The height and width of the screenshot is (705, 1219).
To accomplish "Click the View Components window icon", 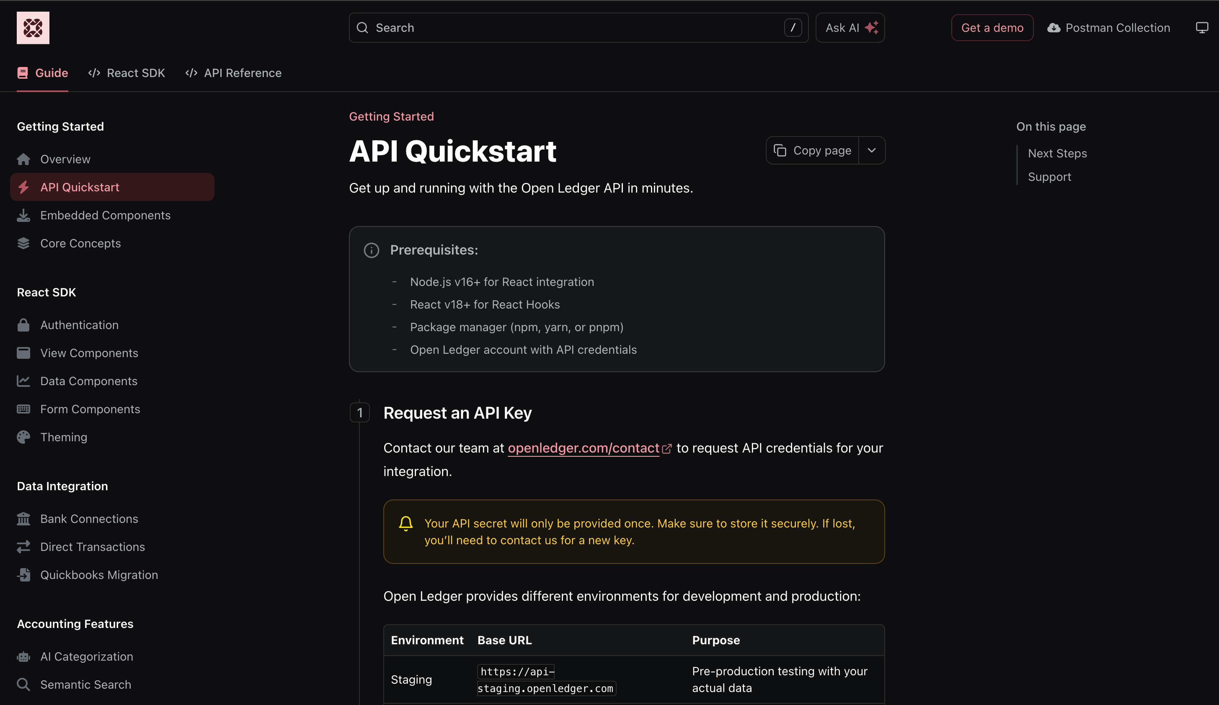I will click(x=23, y=353).
